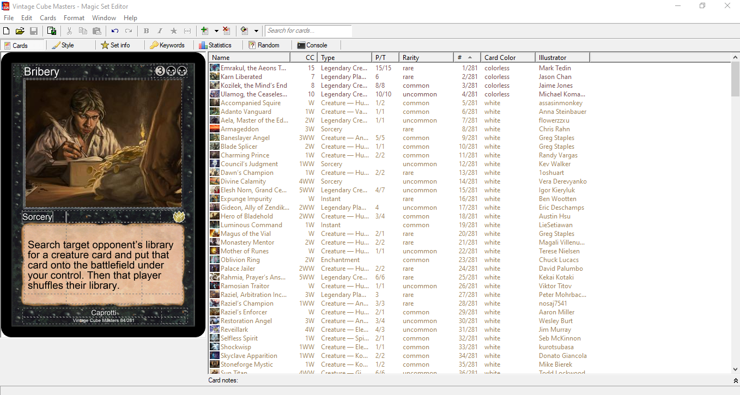Redo the undone action
This screenshot has width=740, height=395.
click(x=129, y=31)
